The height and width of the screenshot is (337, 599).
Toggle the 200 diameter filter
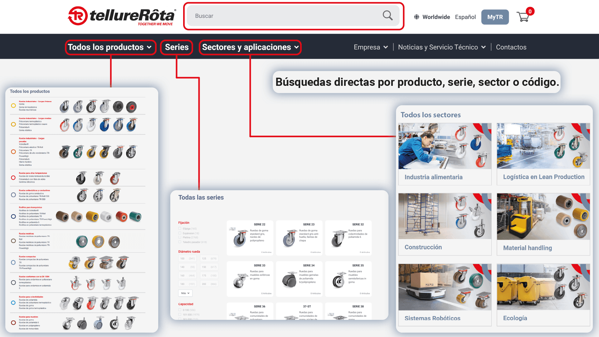point(209,284)
